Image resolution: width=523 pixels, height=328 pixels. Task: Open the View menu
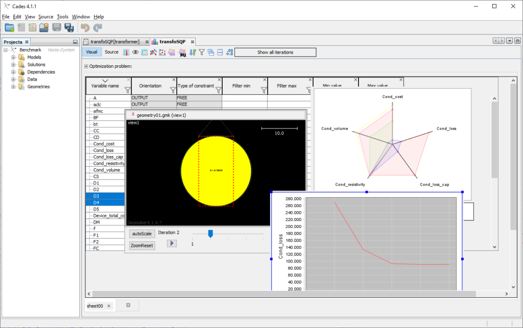(x=30, y=17)
